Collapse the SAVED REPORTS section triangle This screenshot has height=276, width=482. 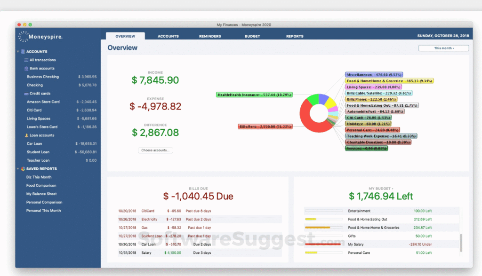point(18,168)
